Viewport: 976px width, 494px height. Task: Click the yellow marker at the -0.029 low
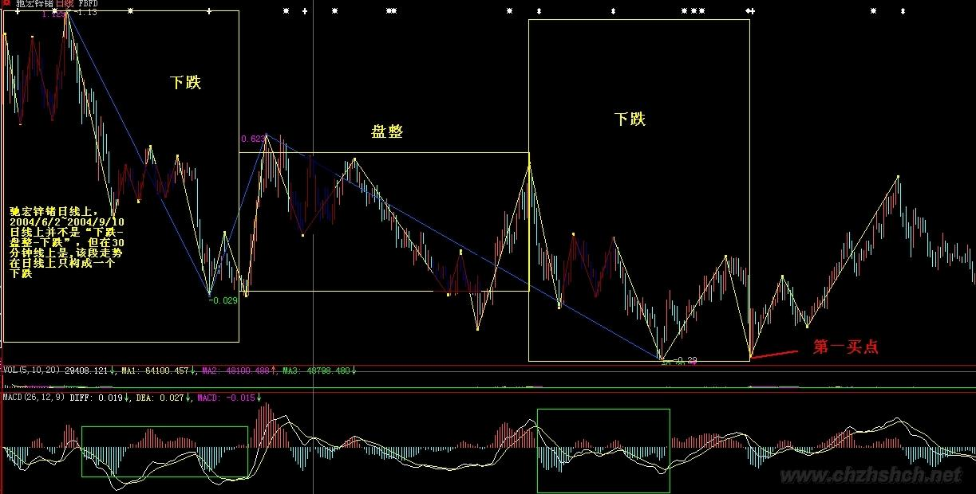click(209, 294)
